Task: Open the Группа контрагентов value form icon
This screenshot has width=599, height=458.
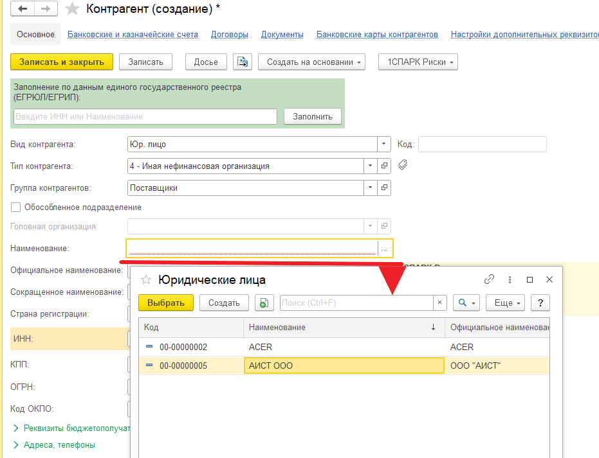Action: [384, 188]
